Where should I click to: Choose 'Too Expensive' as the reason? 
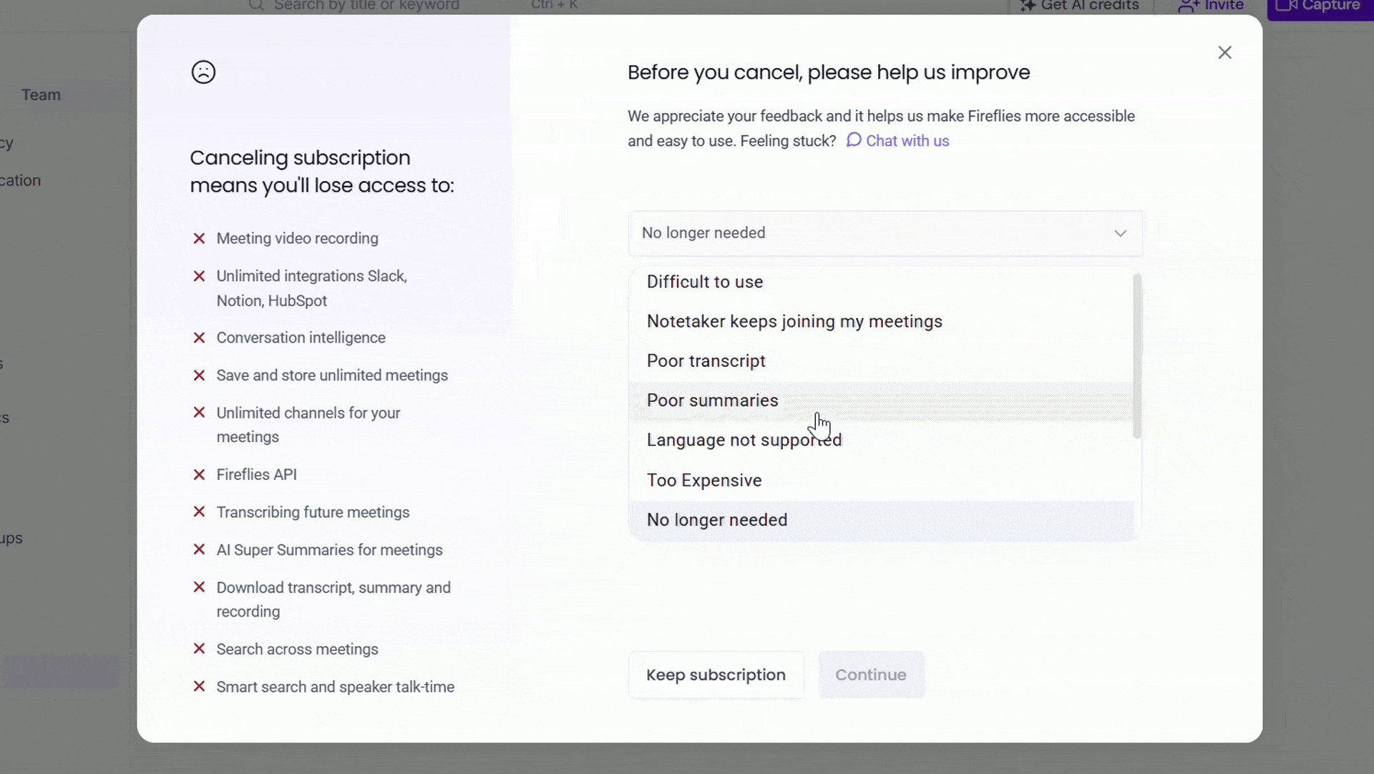[x=881, y=481]
